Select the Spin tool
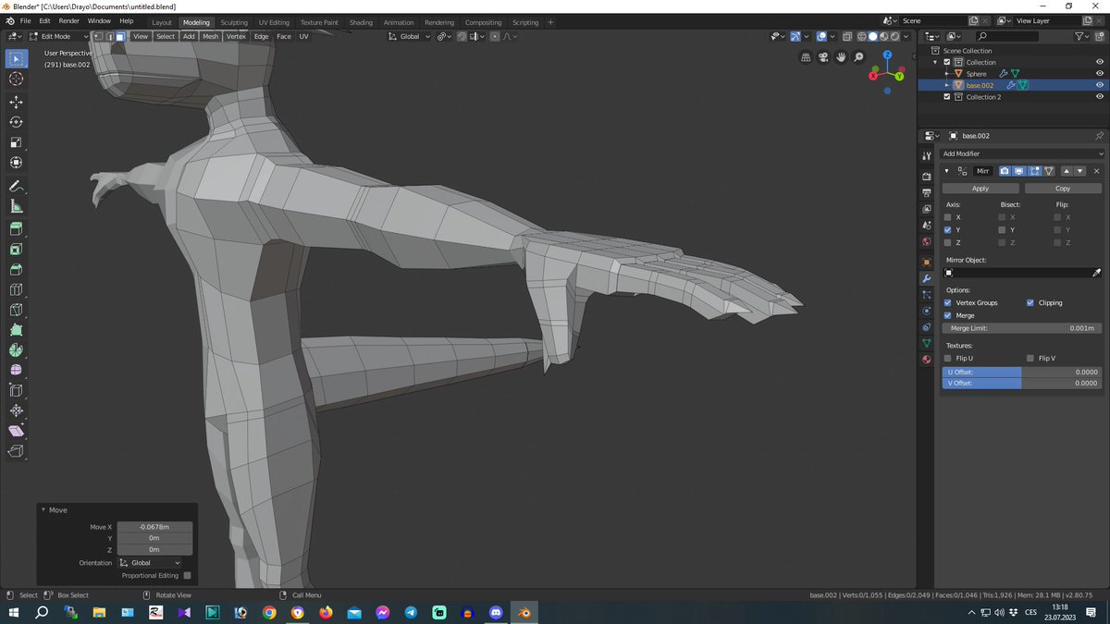This screenshot has height=624, width=1110. (16, 350)
